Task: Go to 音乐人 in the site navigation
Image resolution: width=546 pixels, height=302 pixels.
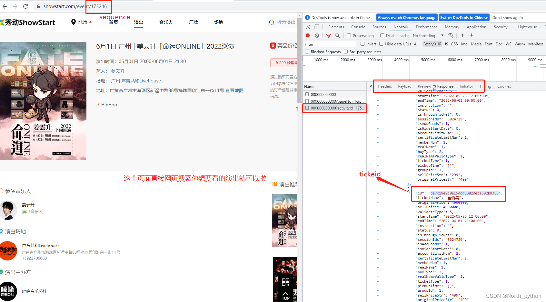Action: coord(166,22)
